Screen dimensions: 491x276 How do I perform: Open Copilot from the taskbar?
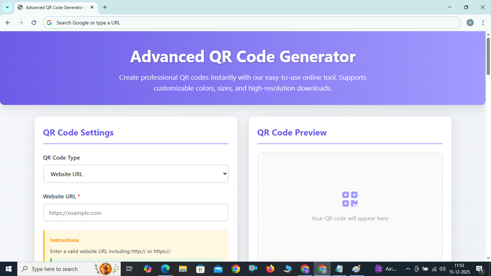click(148, 268)
